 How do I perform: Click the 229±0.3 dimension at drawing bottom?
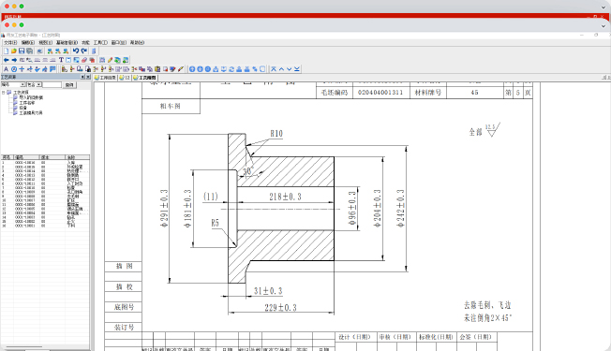[280, 308]
